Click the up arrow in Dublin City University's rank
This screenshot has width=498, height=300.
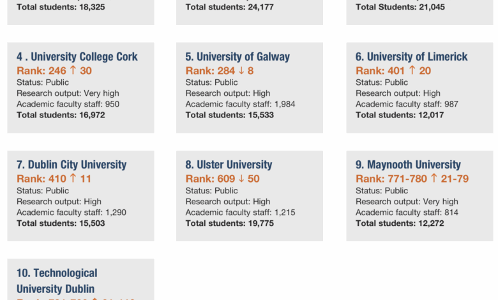coord(73,179)
